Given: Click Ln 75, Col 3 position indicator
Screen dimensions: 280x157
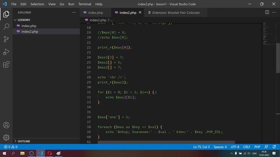Looking at the screenshot, I should [x=201, y=147].
